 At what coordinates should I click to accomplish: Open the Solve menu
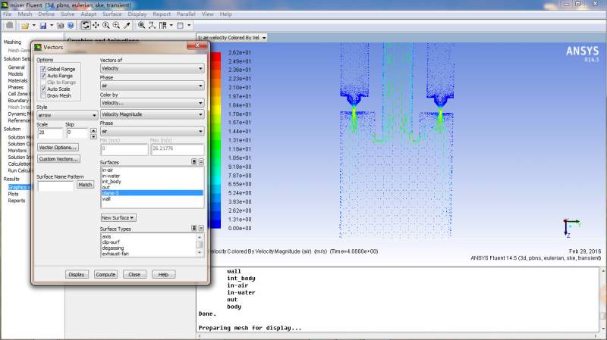pos(68,14)
